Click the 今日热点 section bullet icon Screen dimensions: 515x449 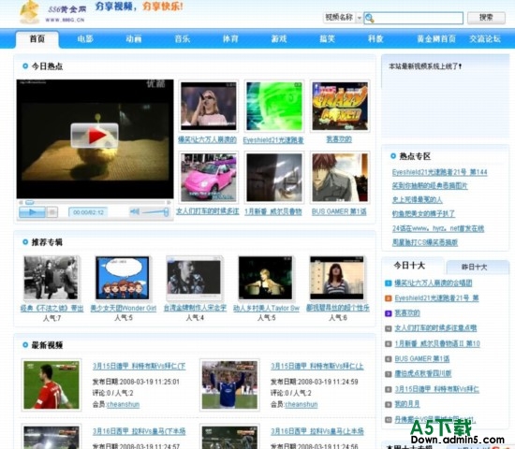[x=25, y=66]
